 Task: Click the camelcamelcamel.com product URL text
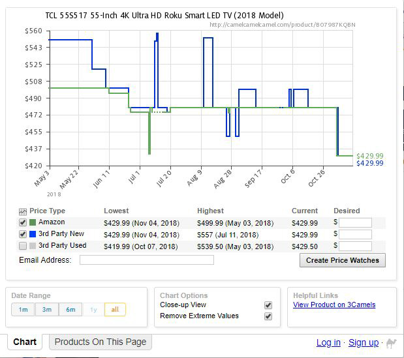click(x=283, y=25)
